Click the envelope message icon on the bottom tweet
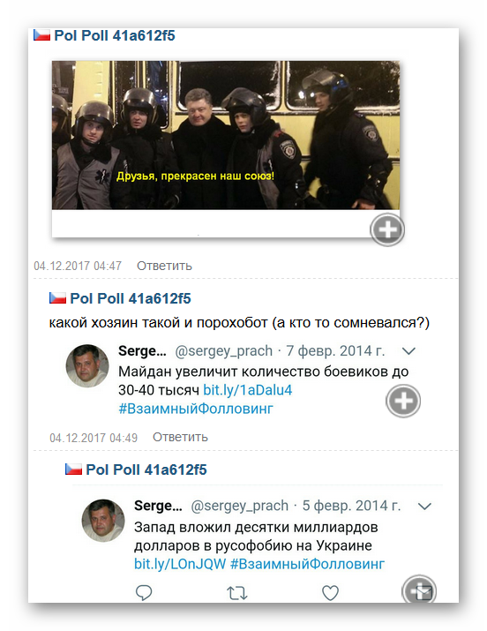Image resolution: width=487 pixels, height=631 pixels. tap(419, 590)
